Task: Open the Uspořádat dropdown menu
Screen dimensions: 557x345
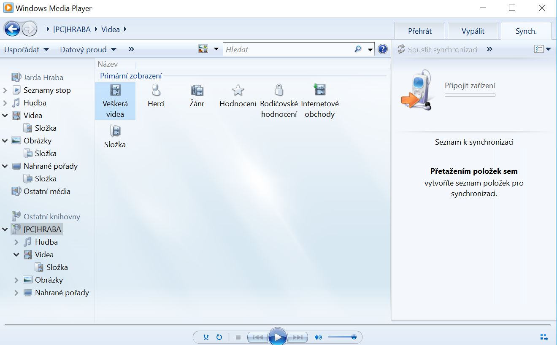Action: click(x=26, y=49)
